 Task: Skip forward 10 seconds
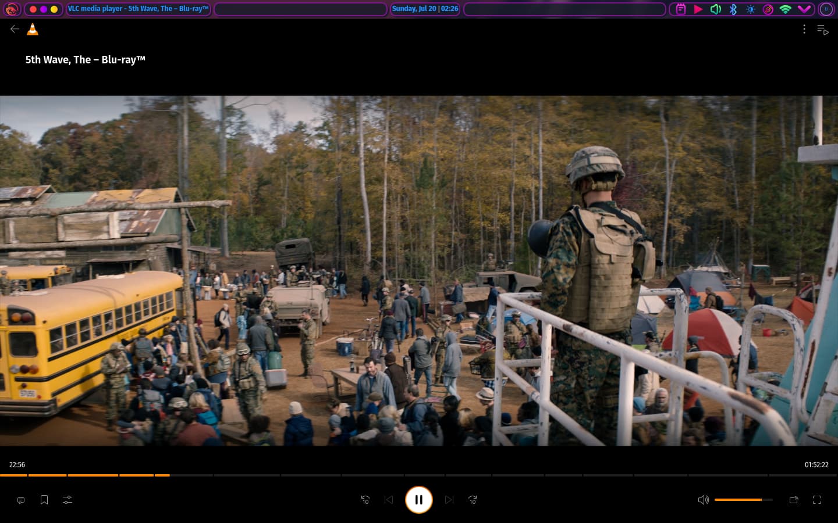point(473,500)
